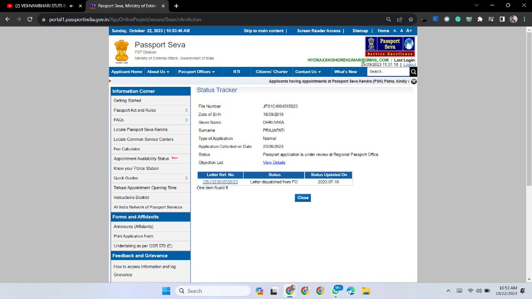This screenshot has height=299, width=532.
Task: Open the Chrome three-dot menu
Action: point(524,19)
